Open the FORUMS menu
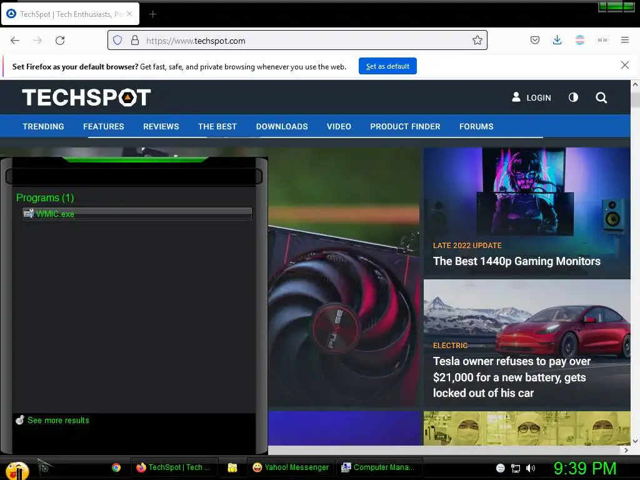This screenshot has width=640, height=480. tap(476, 126)
